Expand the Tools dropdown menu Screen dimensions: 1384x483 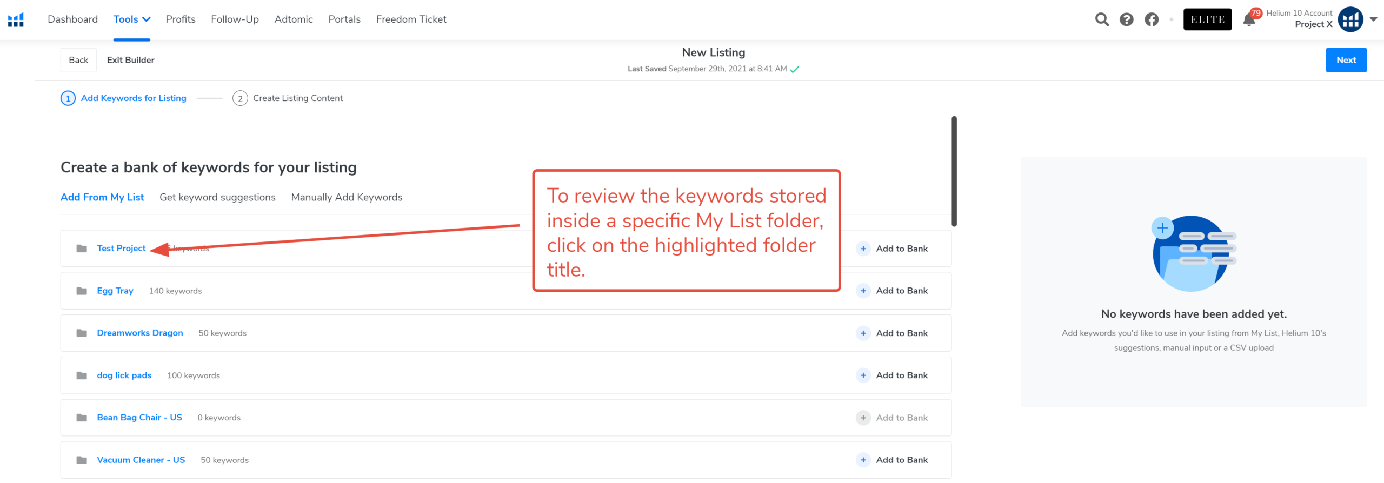[131, 19]
